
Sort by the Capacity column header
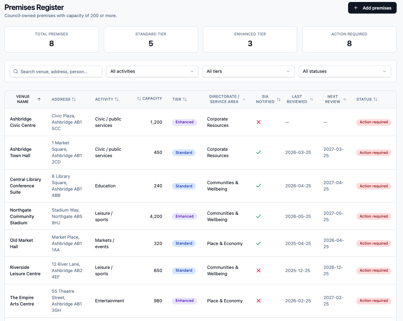149,99
